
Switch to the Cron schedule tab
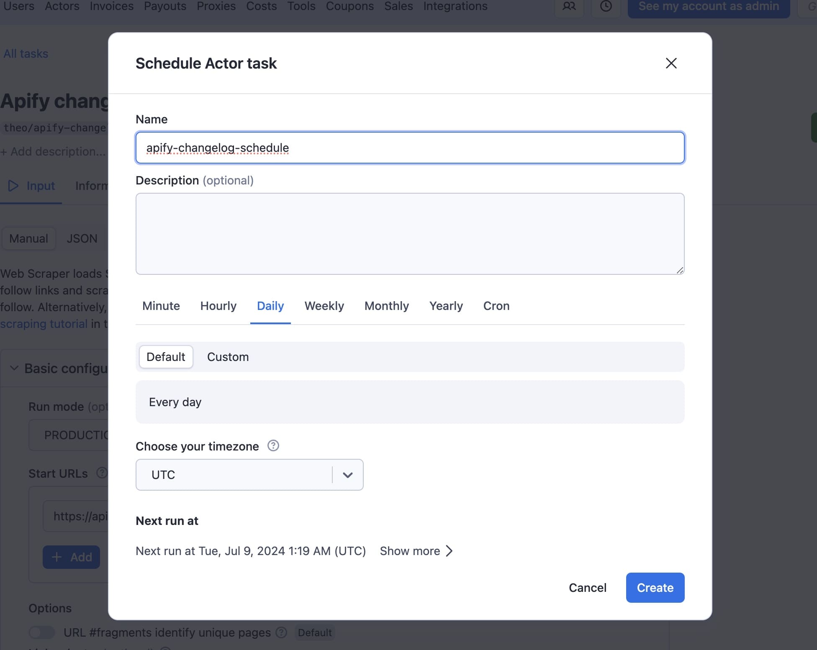pyautogui.click(x=496, y=306)
